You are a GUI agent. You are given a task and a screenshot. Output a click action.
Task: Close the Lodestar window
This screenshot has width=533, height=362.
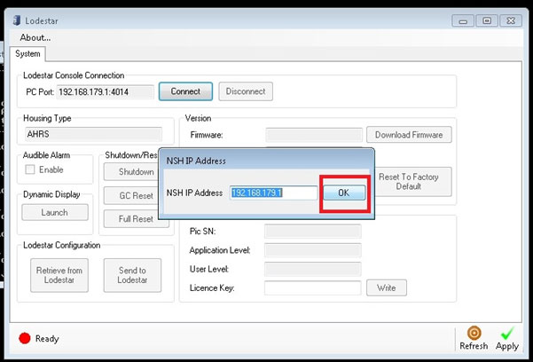511,20
